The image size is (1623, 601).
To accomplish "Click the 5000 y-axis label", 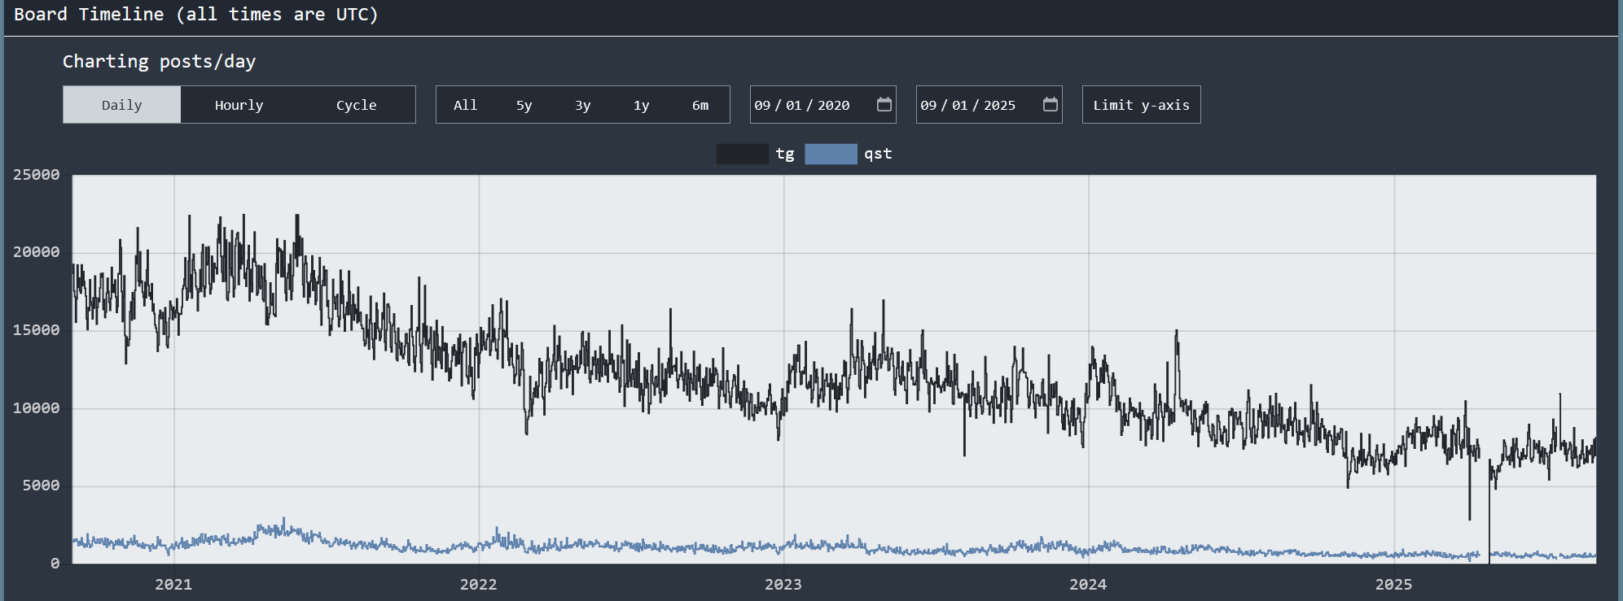I will pyautogui.click(x=41, y=486).
